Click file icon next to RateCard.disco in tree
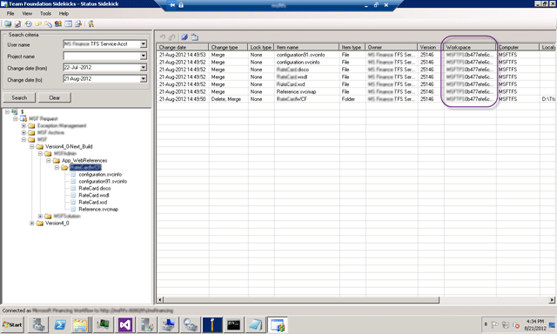 (73, 189)
